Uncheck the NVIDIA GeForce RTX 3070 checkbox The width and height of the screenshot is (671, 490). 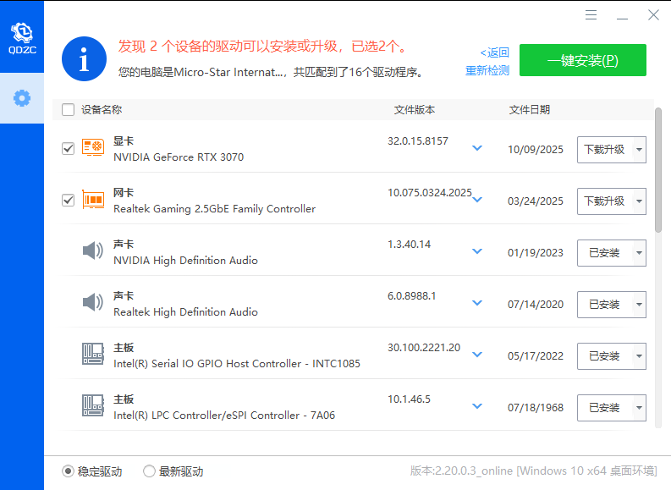pyautogui.click(x=69, y=149)
